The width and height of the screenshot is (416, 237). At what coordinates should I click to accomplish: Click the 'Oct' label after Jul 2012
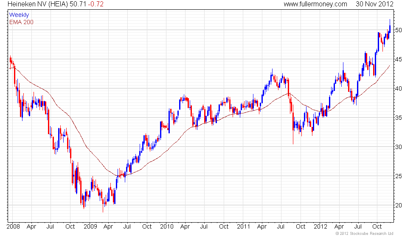(x=377, y=227)
